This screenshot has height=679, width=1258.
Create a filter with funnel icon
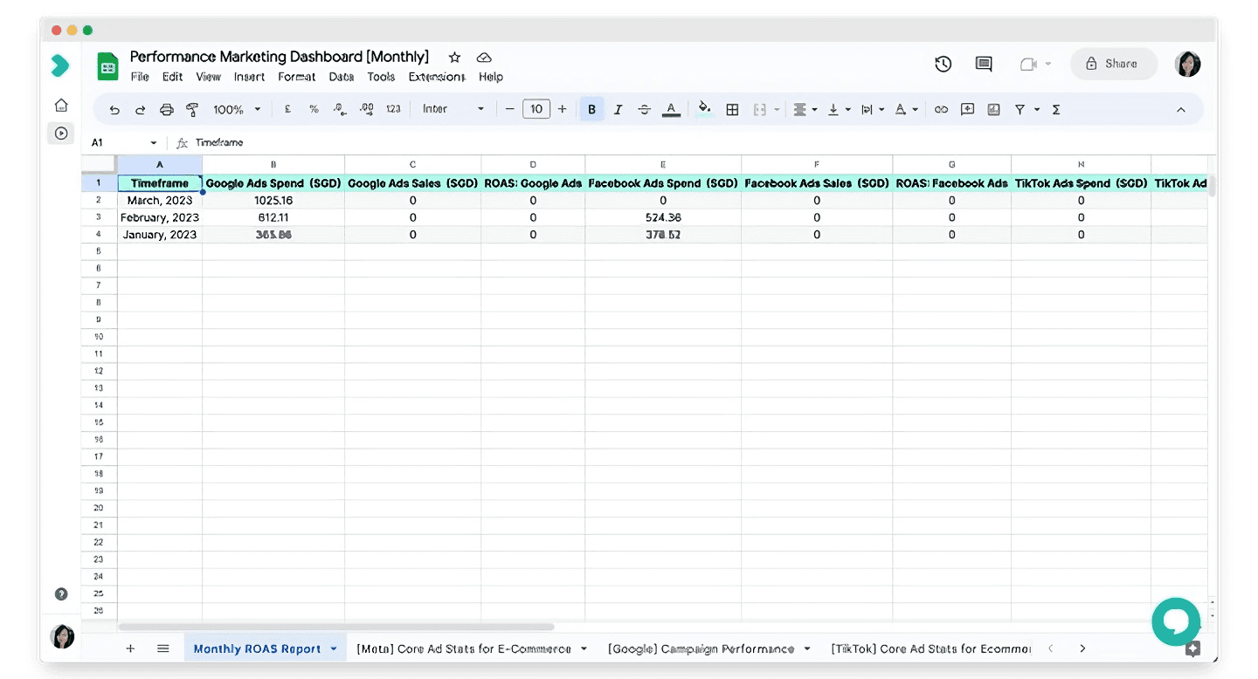coord(1020,110)
